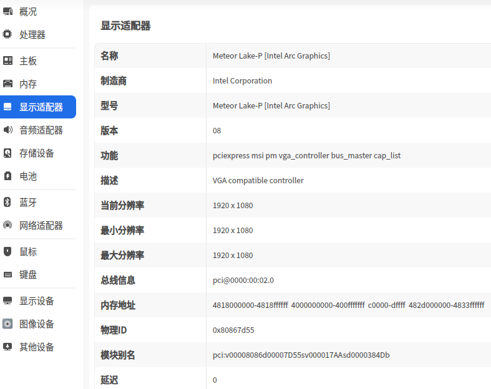Click the 最小分辨率 row label
Viewport: 491px width, 389px height.
(x=122, y=230)
